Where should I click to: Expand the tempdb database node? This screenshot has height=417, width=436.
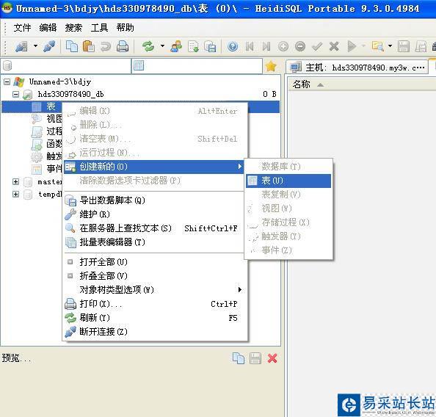16,194
